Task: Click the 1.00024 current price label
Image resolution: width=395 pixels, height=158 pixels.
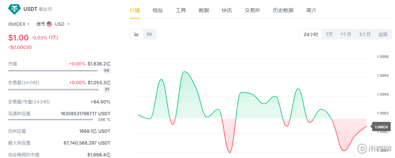Action: pyautogui.click(x=381, y=127)
